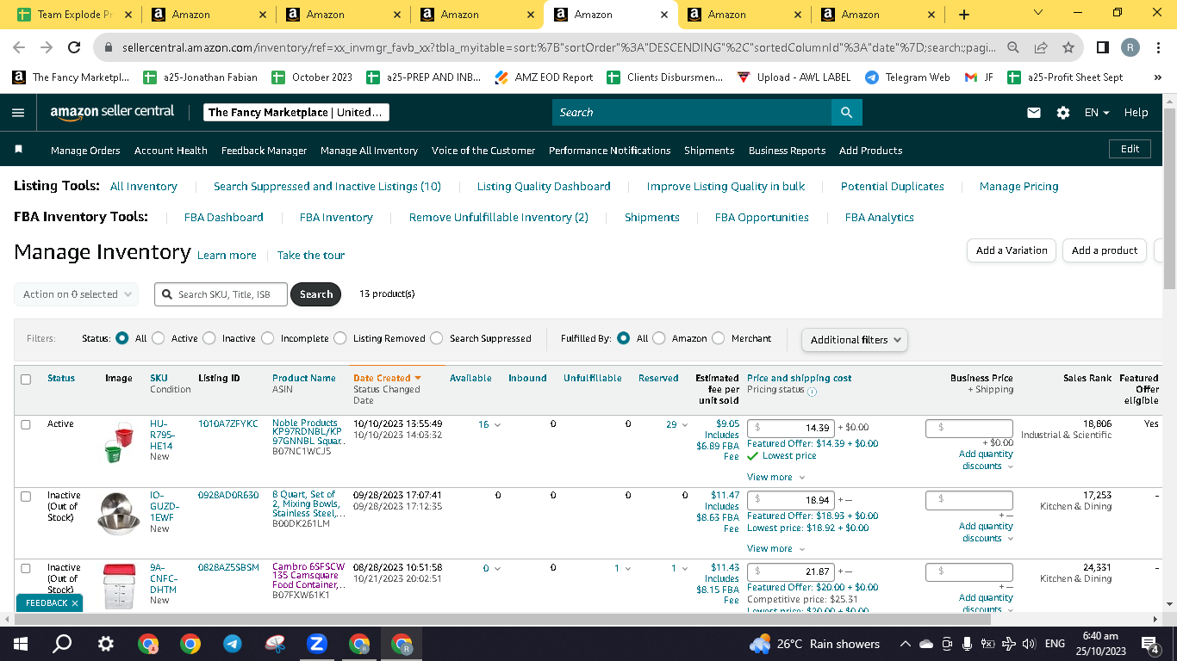Dismiss the FEEDBACK tab with its X
The width and height of the screenshot is (1177, 661).
coord(75,603)
